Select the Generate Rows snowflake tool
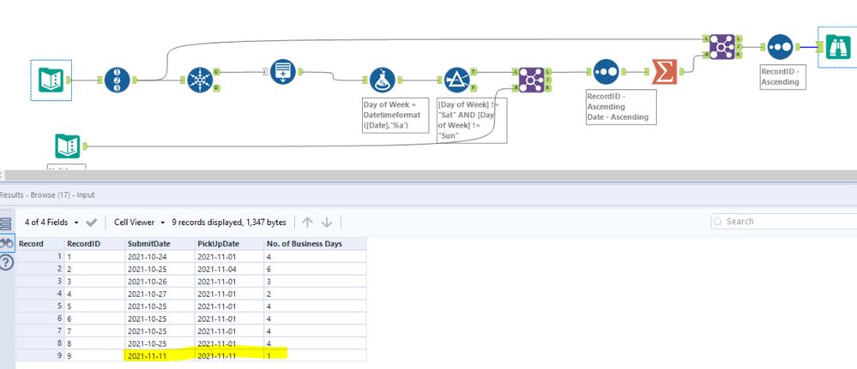This screenshot has height=369, width=857. [x=200, y=80]
